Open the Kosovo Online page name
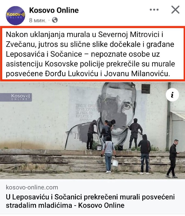Image resolution: width=185 pixels, height=216 pixels. 54,10
